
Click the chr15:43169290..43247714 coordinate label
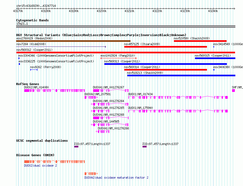click(x=36, y=6)
